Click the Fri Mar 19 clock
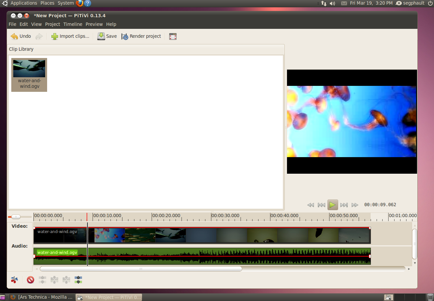 pyautogui.click(x=371, y=3)
